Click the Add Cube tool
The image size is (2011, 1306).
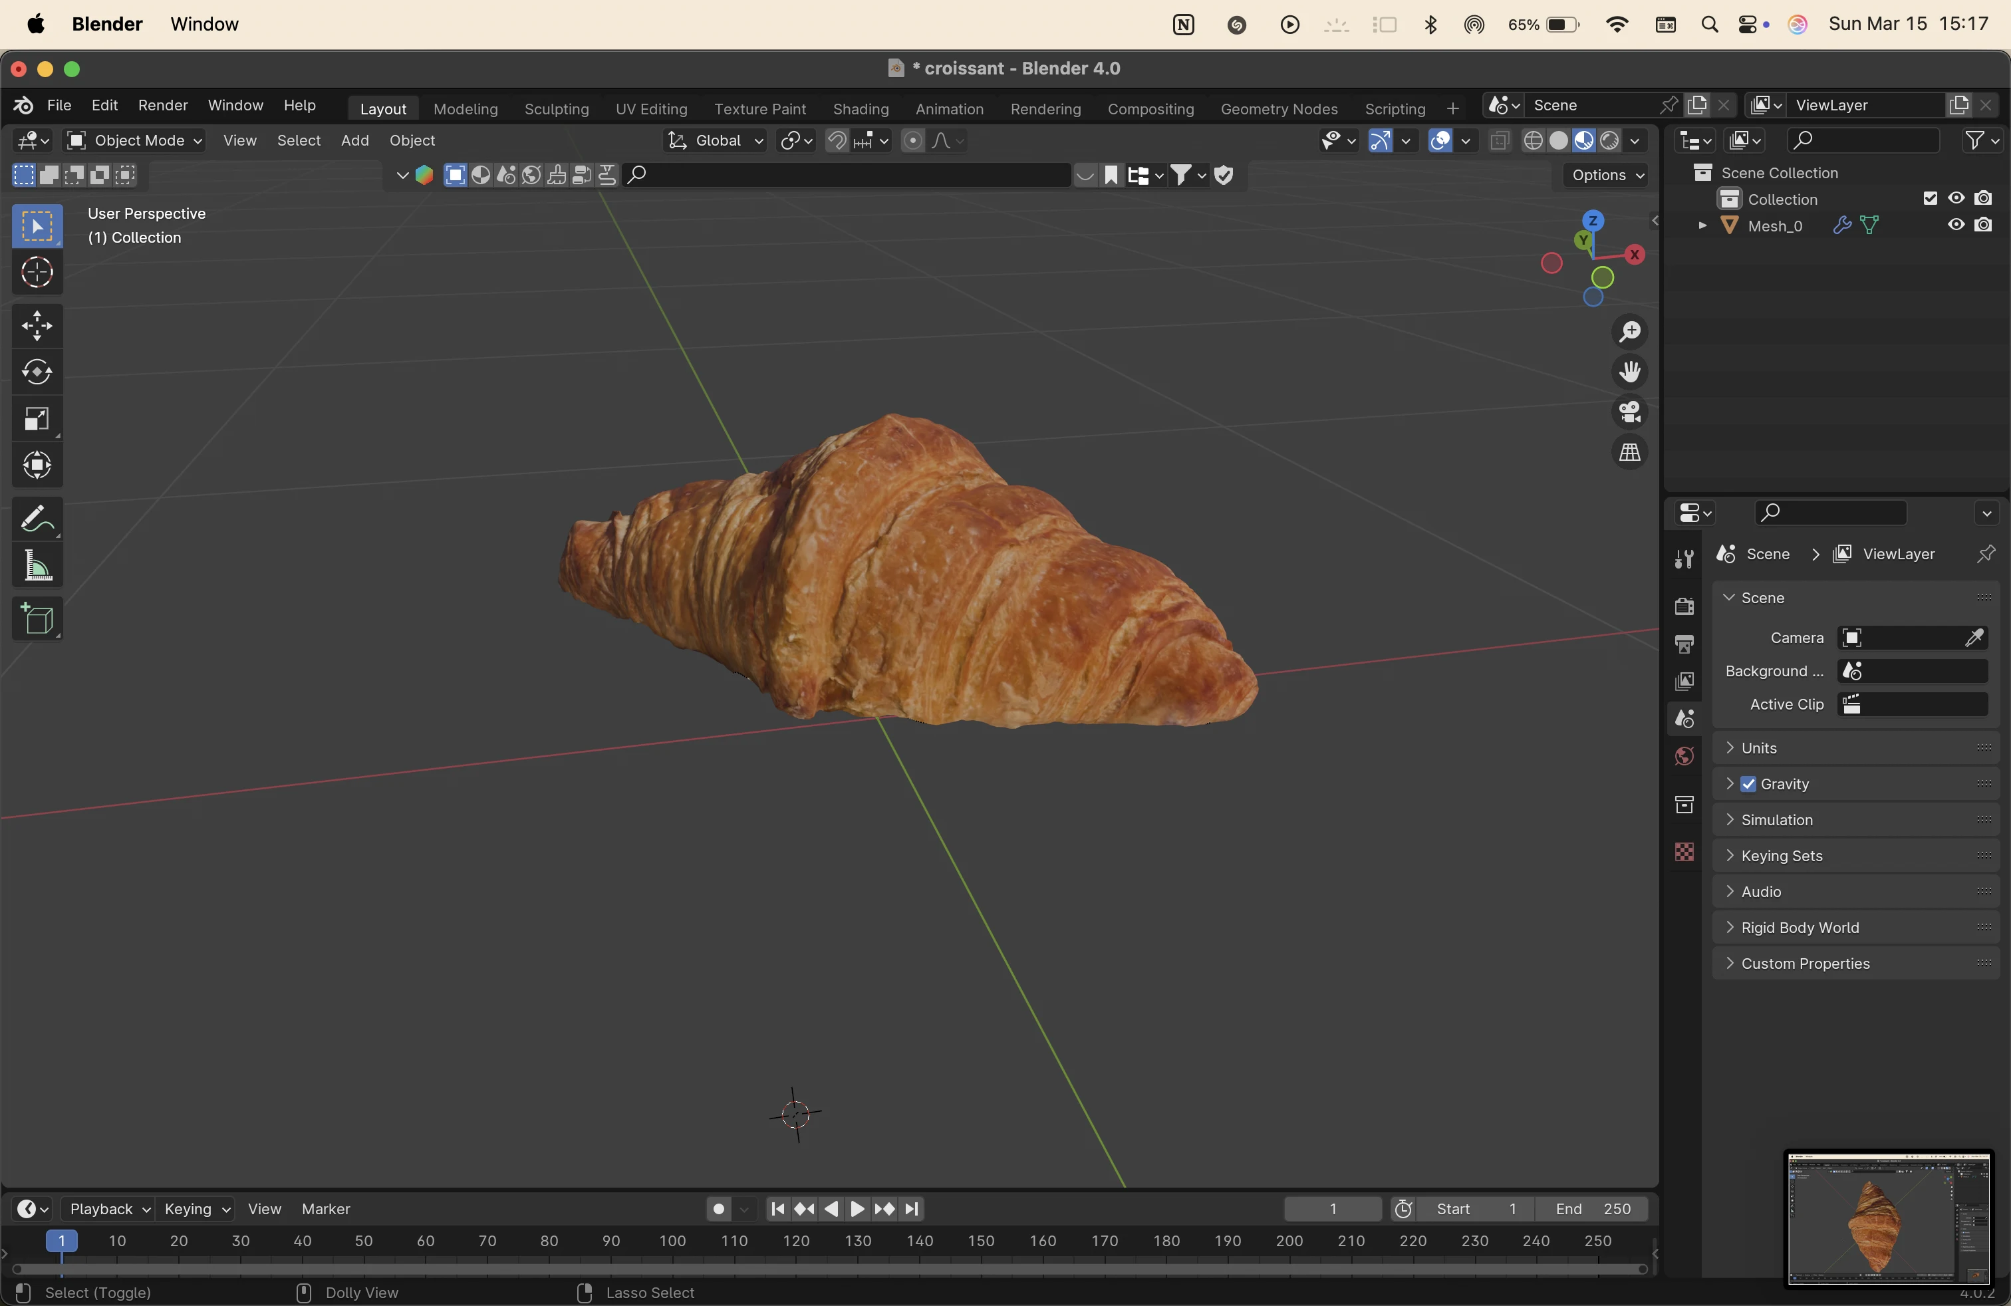coord(37,619)
